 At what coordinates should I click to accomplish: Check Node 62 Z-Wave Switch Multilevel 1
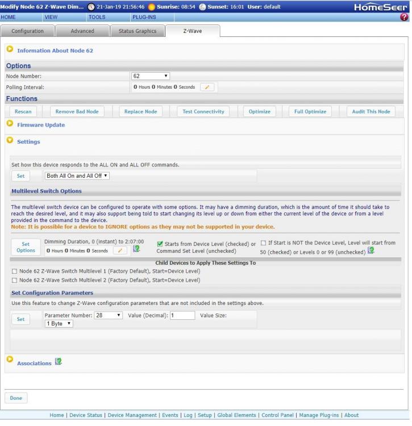coord(15,272)
